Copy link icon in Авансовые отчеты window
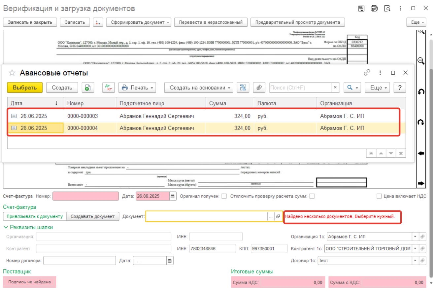The width and height of the screenshot is (434, 292). 367,73
